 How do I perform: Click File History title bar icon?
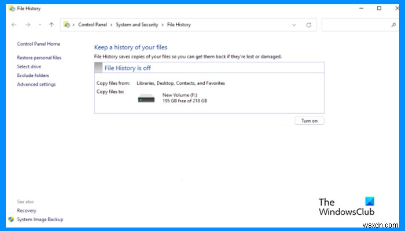12,8
